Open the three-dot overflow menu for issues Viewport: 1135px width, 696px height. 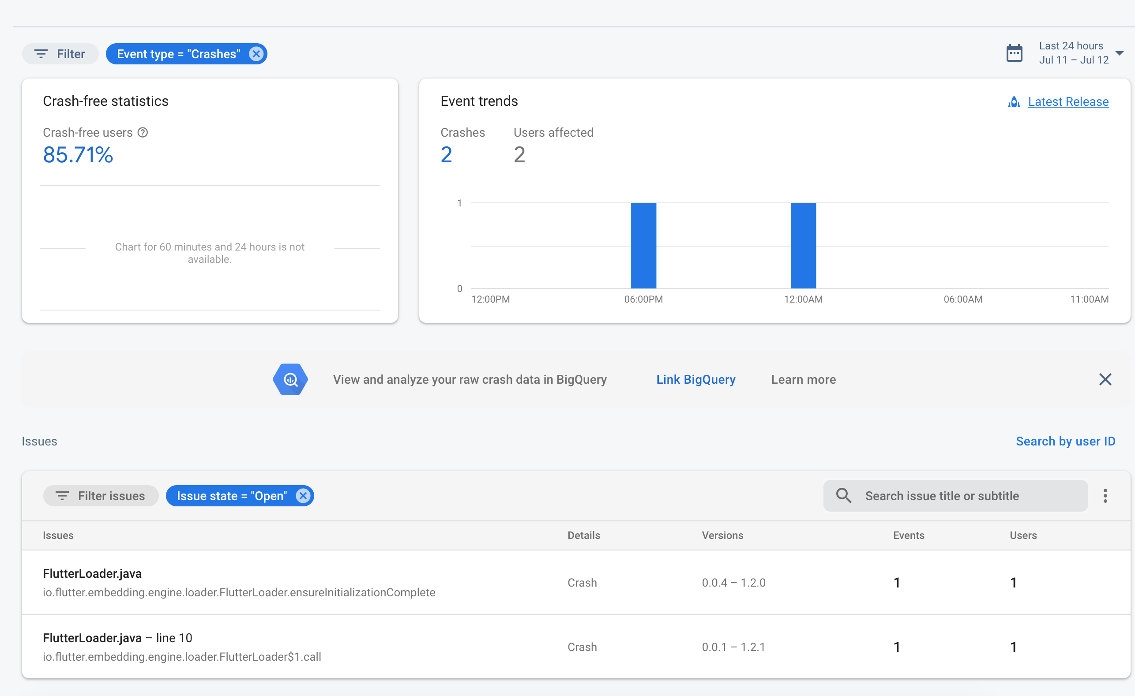(x=1105, y=496)
